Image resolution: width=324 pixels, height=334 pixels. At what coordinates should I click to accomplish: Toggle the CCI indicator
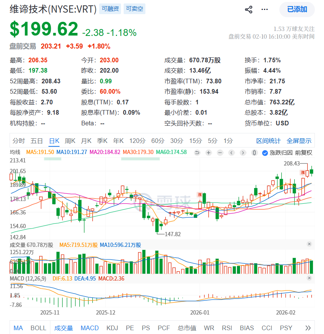click(267, 328)
